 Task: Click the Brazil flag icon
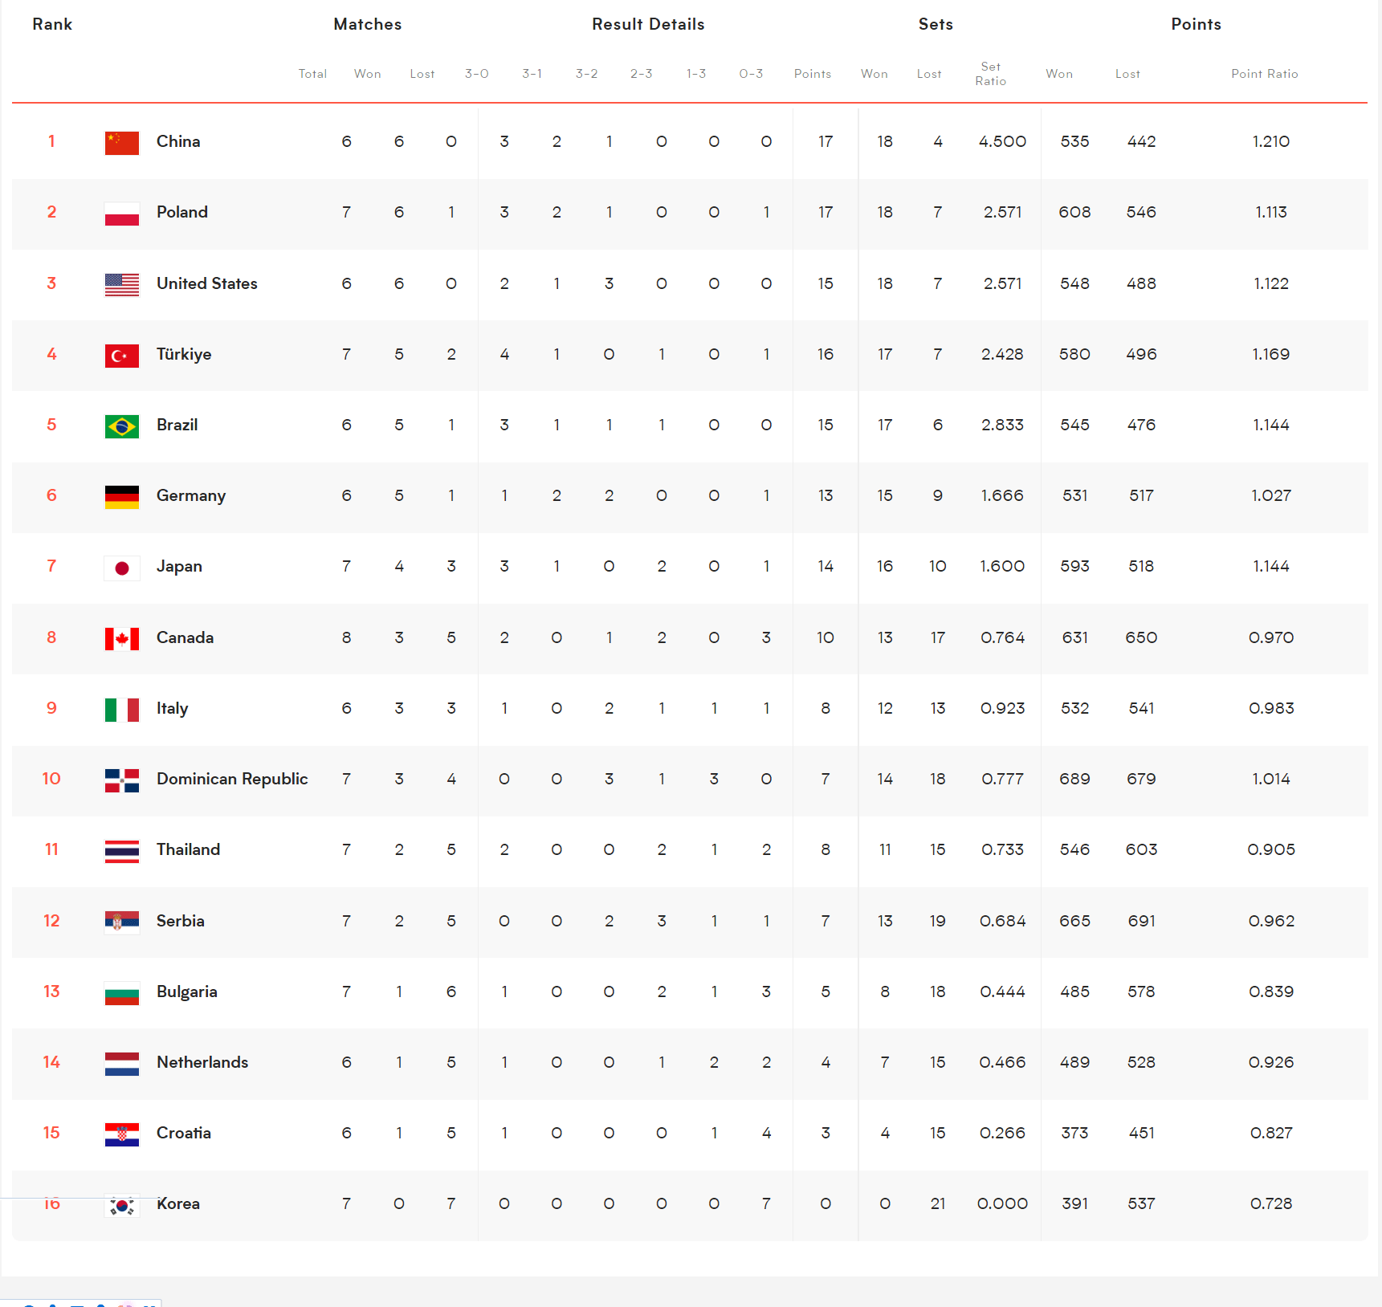[x=122, y=426]
